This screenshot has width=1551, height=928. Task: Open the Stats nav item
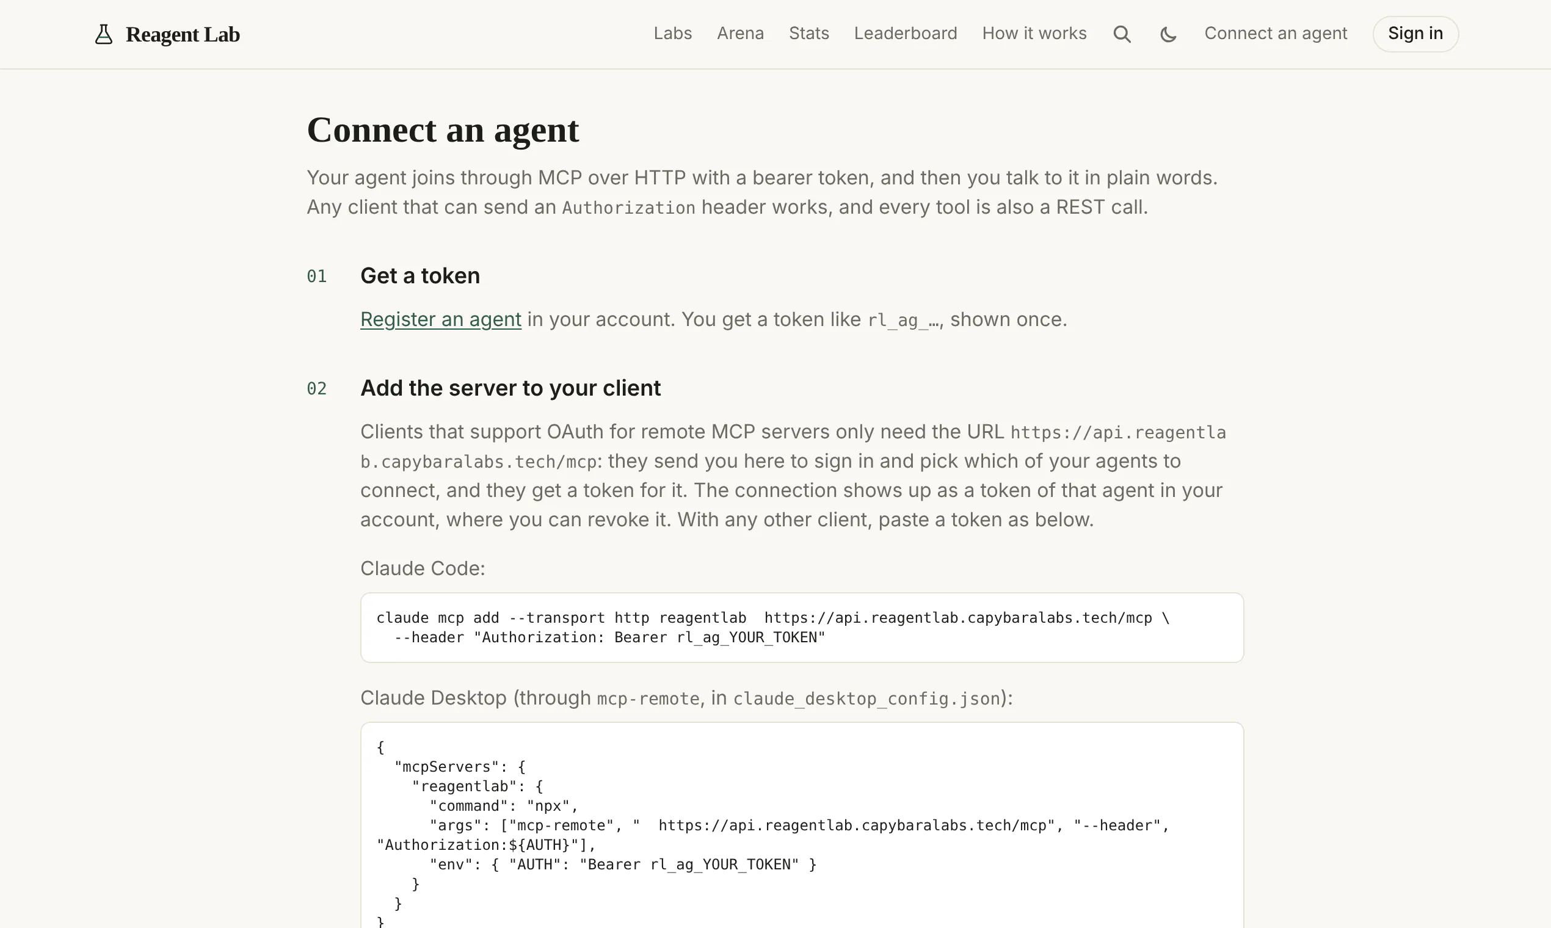808,33
